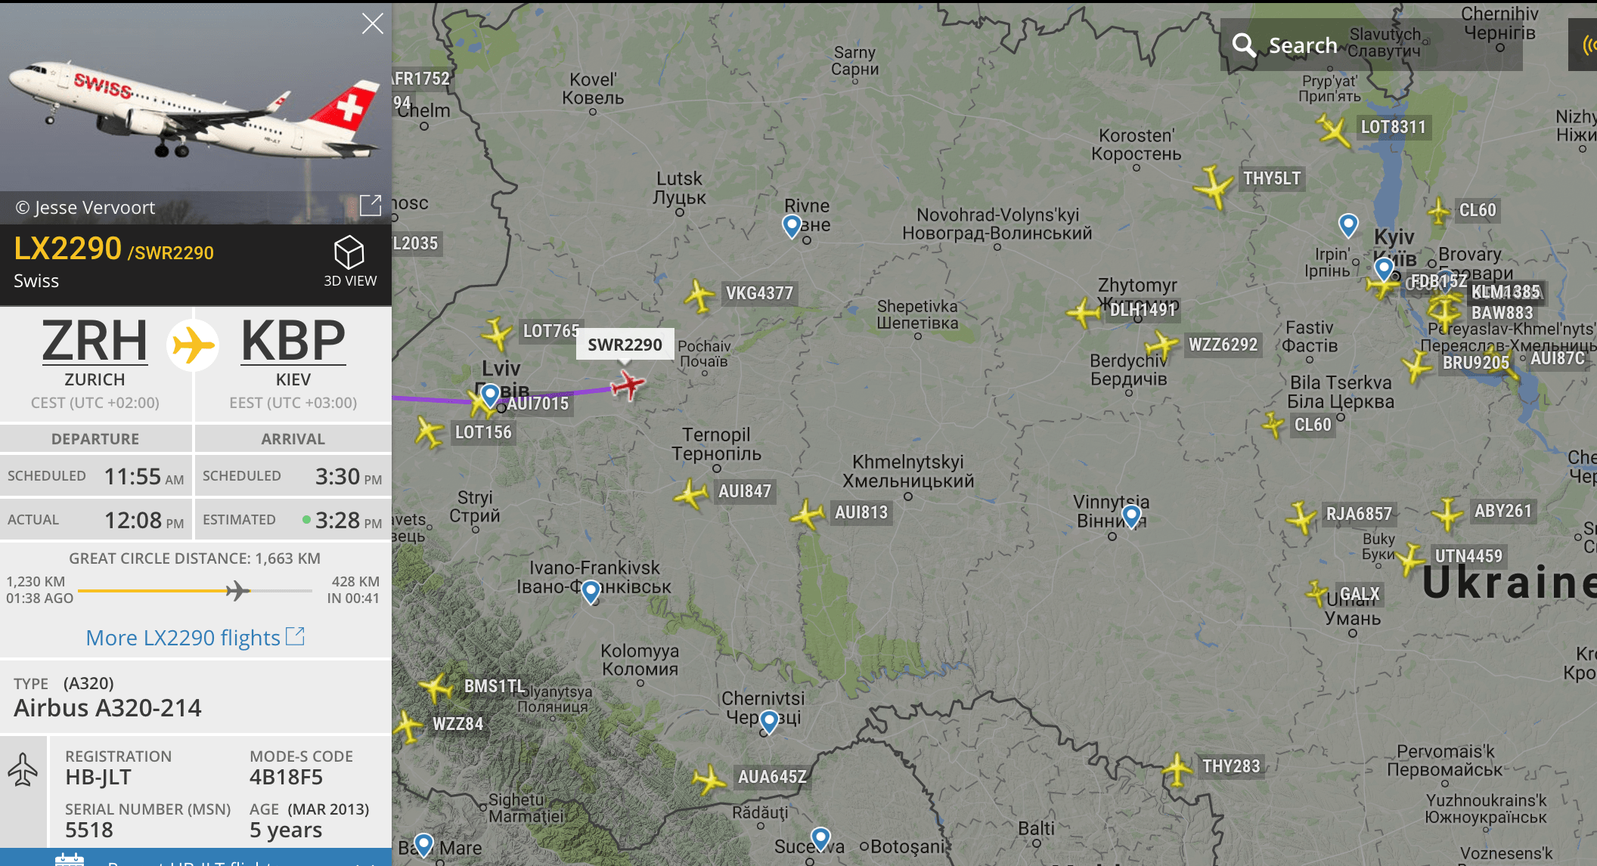The height and width of the screenshot is (866, 1597).
Task: Click the Search magnifier icon
Action: [x=1243, y=45]
